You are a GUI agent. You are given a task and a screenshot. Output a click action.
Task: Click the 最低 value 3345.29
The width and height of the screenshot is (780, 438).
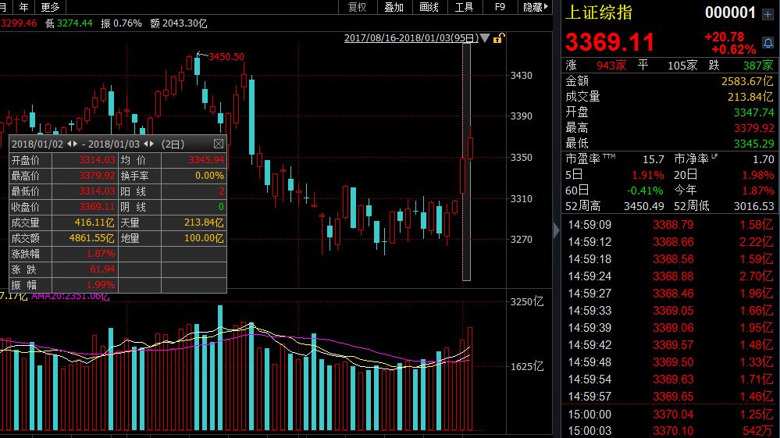753,144
